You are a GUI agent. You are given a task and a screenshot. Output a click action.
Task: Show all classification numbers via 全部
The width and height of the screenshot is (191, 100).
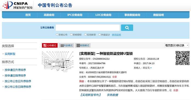point(114,77)
